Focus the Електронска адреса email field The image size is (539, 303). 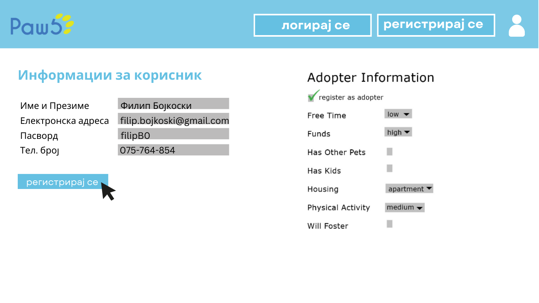[x=173, y=120]
